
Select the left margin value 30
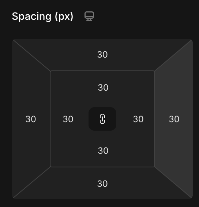coord(31,119)
